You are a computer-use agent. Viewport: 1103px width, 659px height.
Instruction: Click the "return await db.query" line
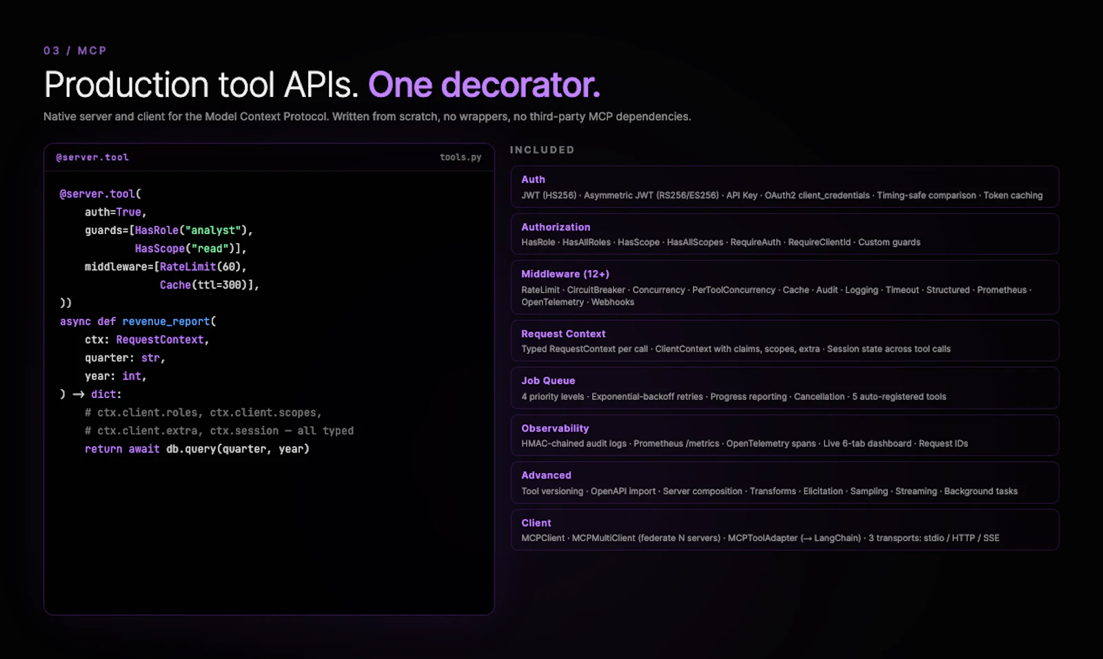[x=197, y=449]
